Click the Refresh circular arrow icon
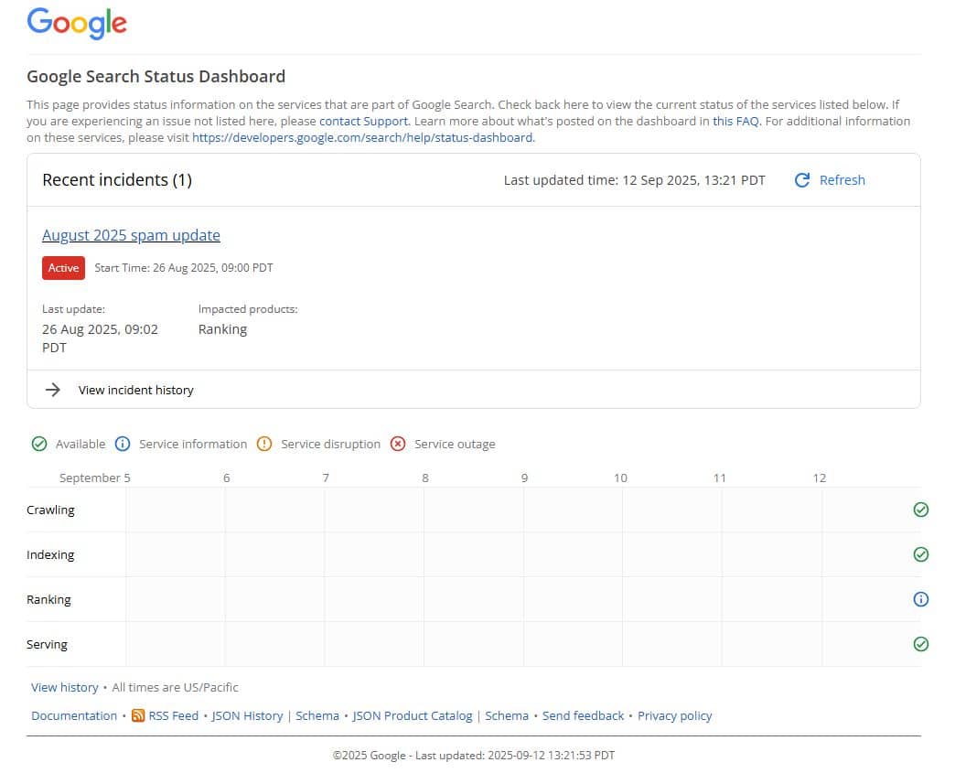The height and width of the screenshot is (773, 955). [802, 180]
